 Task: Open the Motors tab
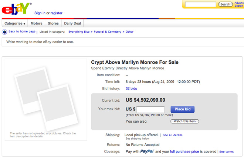coord(36,24)
